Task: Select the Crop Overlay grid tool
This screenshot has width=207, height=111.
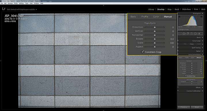Action: pyautogui.click(x=180, y=34)
